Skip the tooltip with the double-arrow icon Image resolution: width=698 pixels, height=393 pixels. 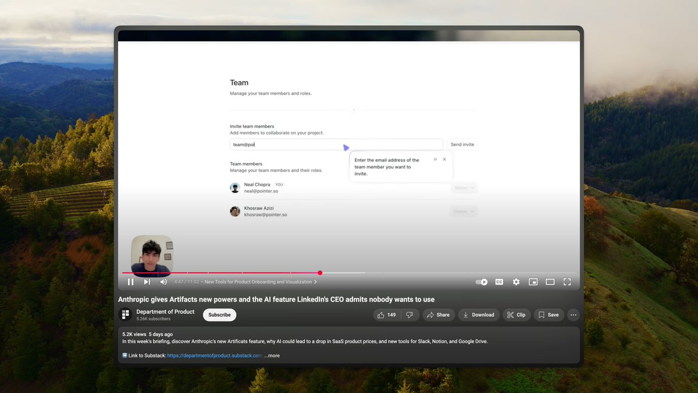[x=435, y=160]
